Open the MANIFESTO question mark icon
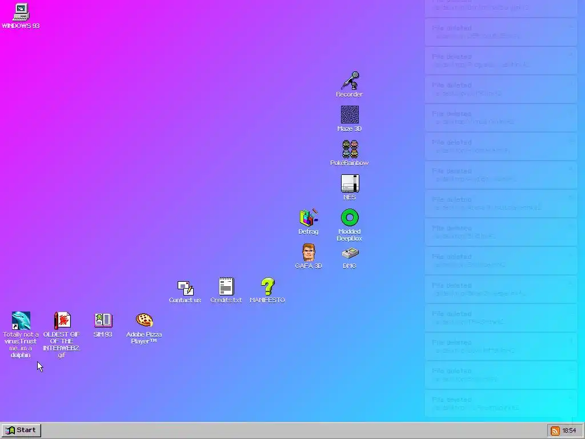This screenshot has width=585, height=439. click(x=267, y=286)
